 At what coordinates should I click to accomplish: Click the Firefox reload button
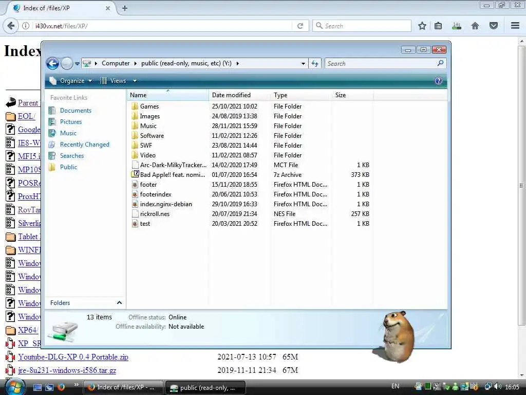(x=300, y=26)
